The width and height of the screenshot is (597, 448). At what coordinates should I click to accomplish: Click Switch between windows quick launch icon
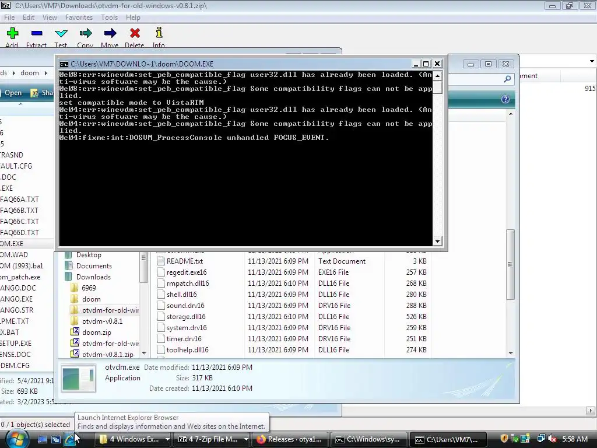[x=56, y=439]
